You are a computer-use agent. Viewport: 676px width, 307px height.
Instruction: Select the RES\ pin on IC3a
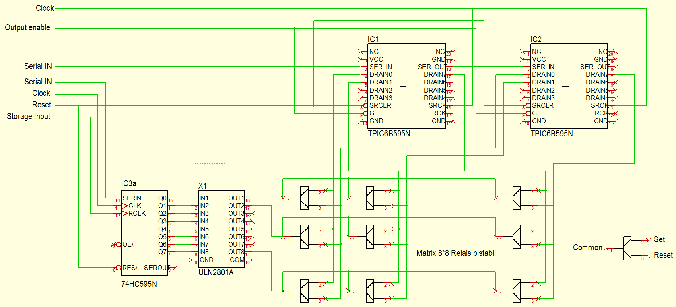point(130,268)
